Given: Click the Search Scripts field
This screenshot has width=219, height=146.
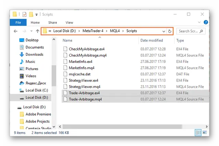Looking at the screenshot, I should click(191, 31).
